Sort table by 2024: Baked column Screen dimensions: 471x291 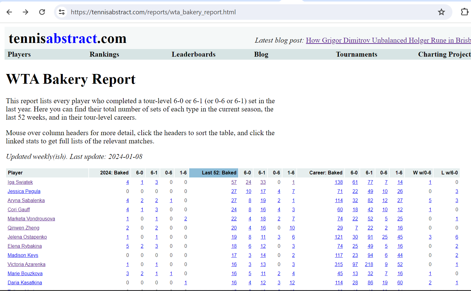(114, 173)
